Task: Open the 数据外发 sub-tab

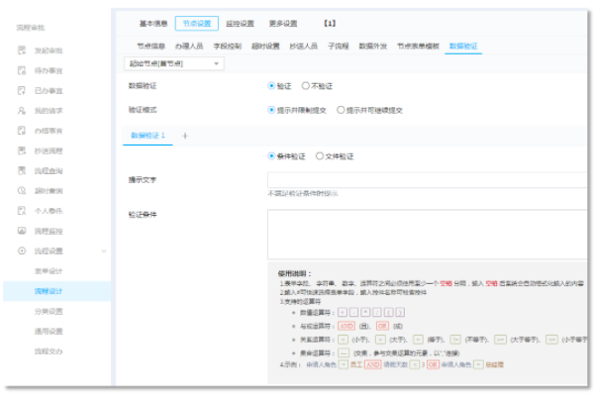Action: pyautogui.click(x=373, y=46)
